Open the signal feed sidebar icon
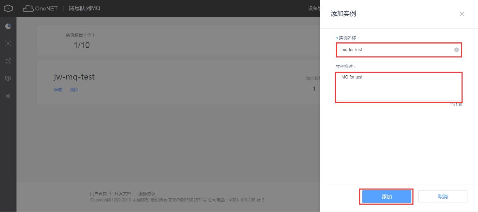The width and height of the screenshot is (478, 212). [8, 61]
